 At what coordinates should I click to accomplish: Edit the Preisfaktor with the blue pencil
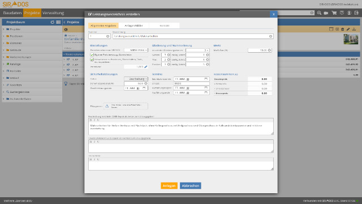coord(146,67)
